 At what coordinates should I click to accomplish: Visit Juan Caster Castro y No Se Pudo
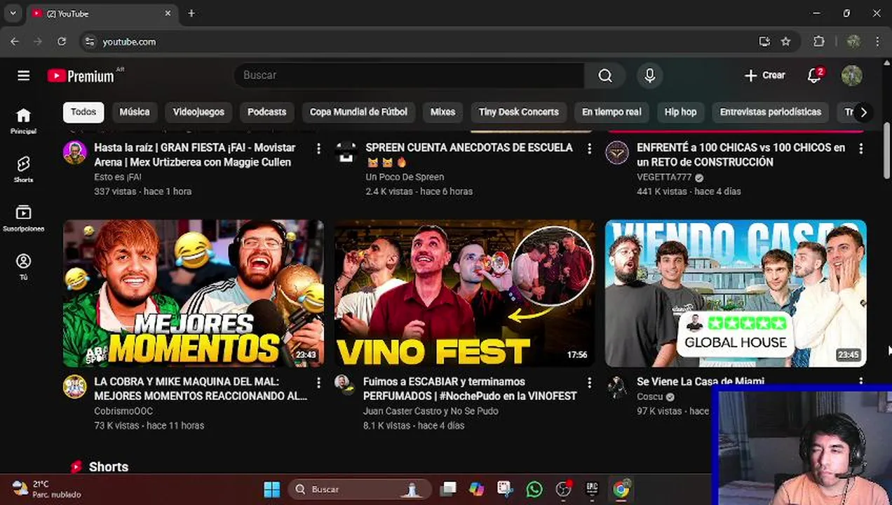pyautogui.click(x=431, y=411)
